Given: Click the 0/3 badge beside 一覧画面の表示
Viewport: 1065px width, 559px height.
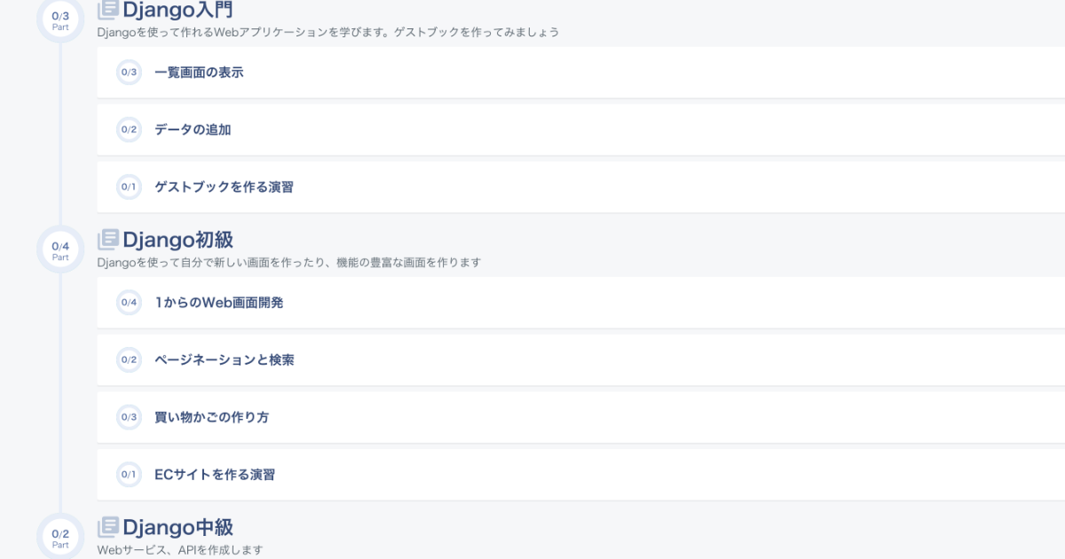Looking at the screenshot, I should [x=130, y=73].
